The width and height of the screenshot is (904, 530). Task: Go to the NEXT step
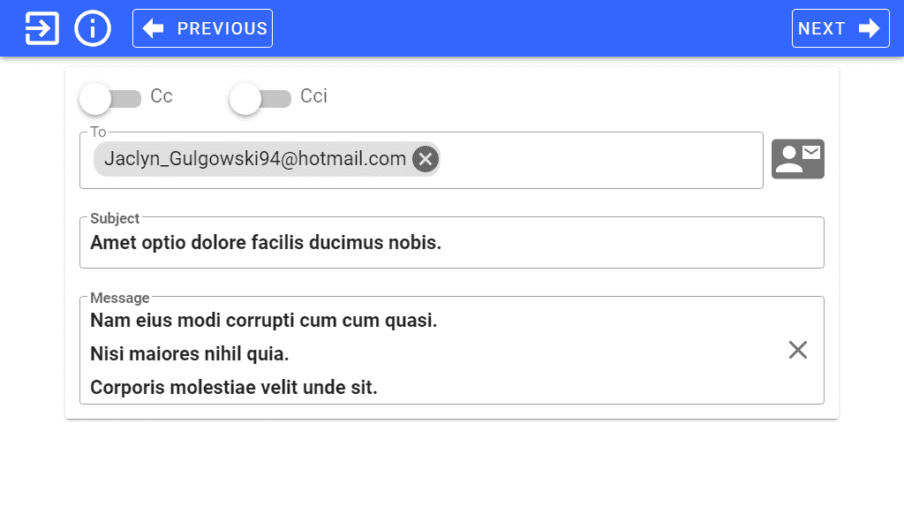(x=840, y=28)
